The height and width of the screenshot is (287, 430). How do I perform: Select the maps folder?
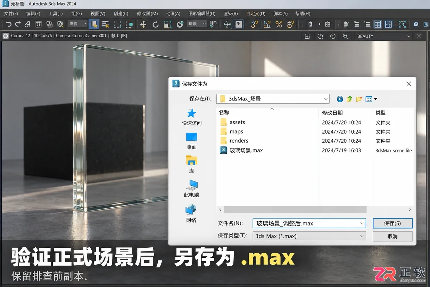click(236, 131)
